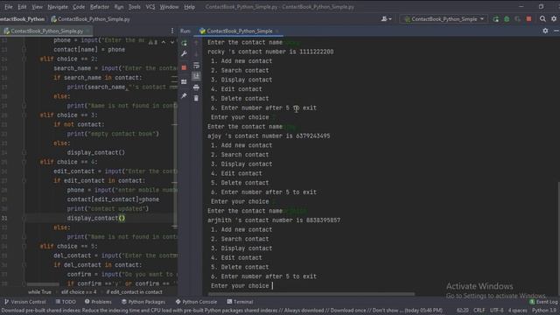Open the File menu
The image size is (560, 315).
[x=8, y=7]
